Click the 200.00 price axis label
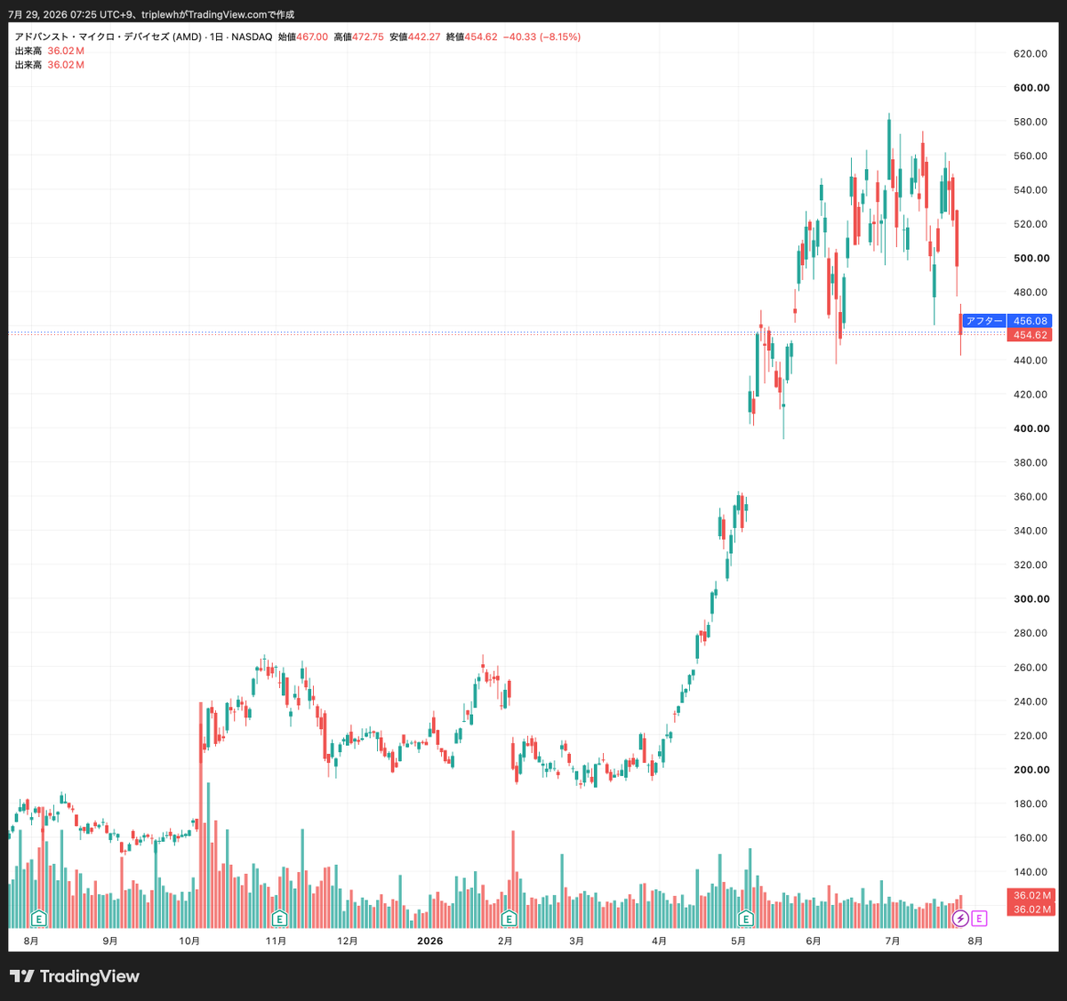The image size is (1067, 1001). point(1031,770)
